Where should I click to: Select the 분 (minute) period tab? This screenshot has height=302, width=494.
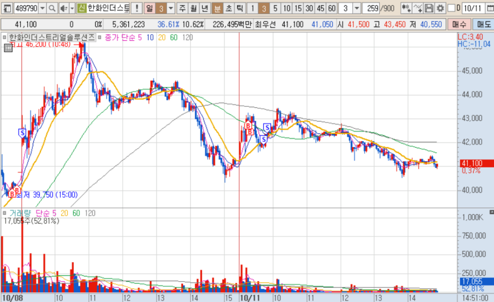[217, 8]
